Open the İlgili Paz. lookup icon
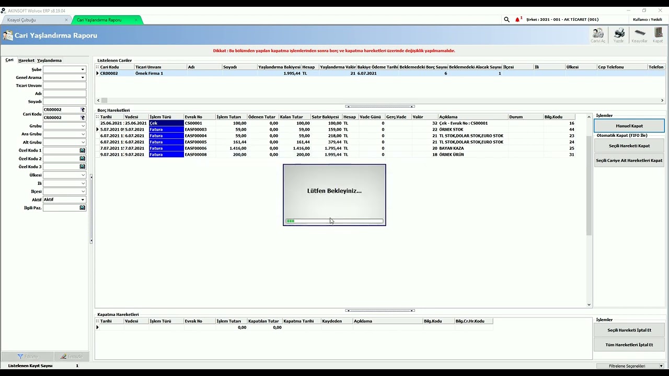 coord(83,208)
